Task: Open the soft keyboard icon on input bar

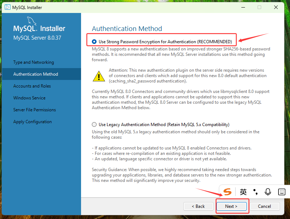Action: pos(282,192)
